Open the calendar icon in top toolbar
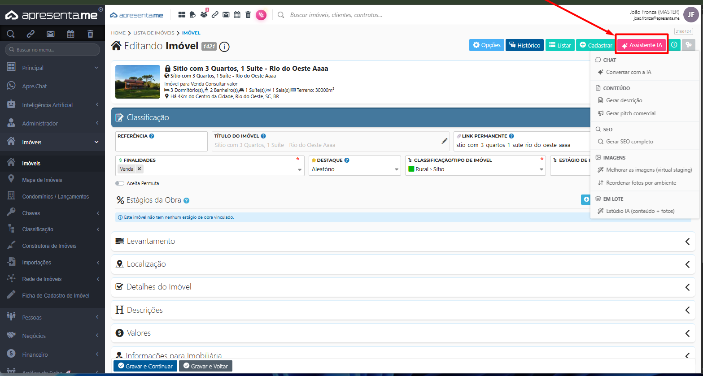This screenshot has height=376, width=703. point(237,15)
